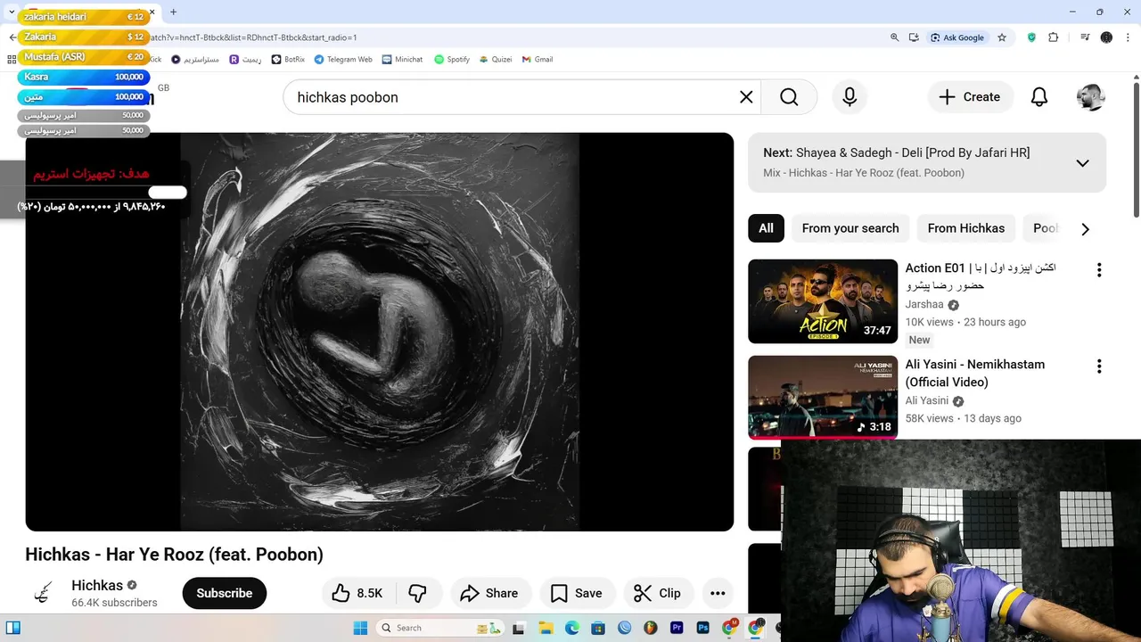This screenshot has height=642, width=1141.
Task: Open Microsoft Store from taskbar
Action: pyautogui.click(x=598, y=628)
